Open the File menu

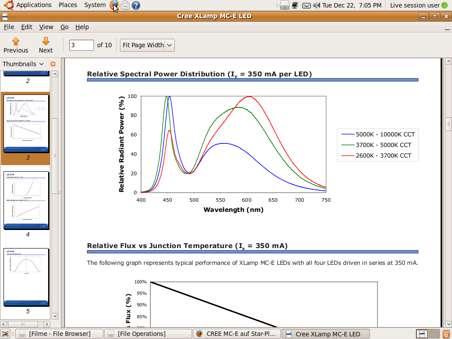tap(9, 27)
